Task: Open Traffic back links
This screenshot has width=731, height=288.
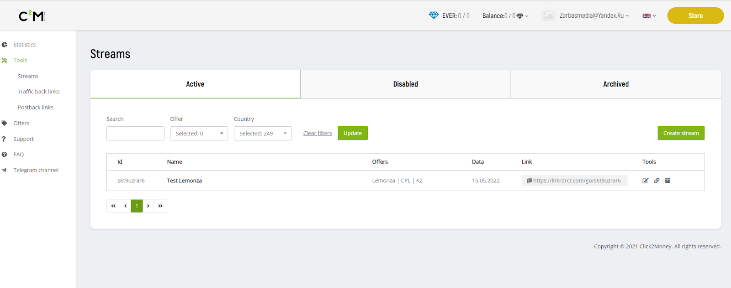Action: point(39,92)
